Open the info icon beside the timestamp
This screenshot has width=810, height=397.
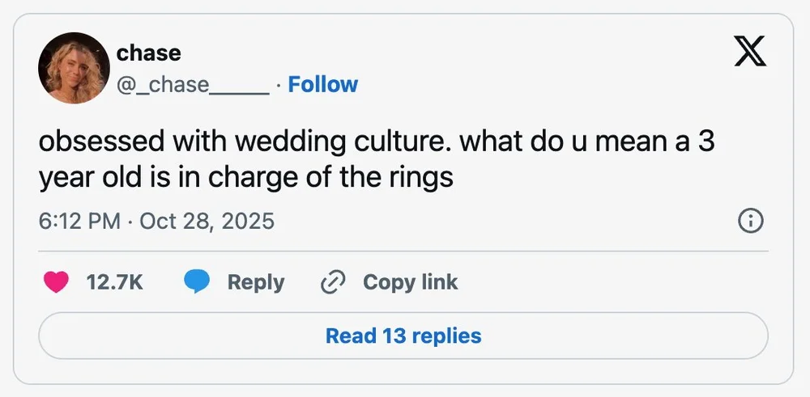click(751, 221)
